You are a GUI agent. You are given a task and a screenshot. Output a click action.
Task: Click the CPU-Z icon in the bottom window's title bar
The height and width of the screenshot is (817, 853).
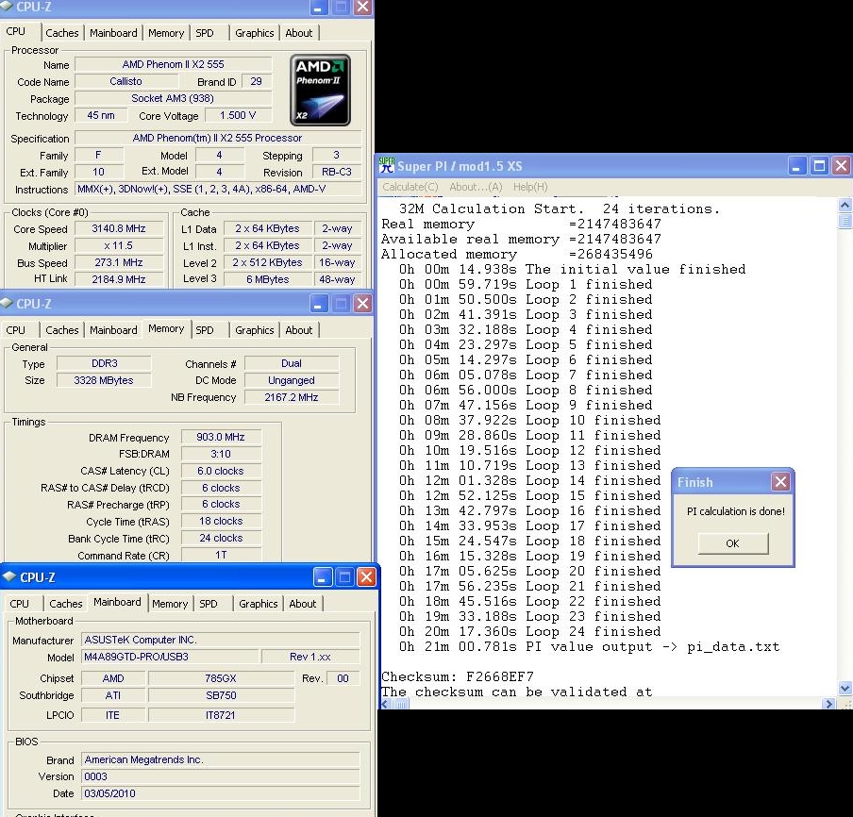[9, 576]
